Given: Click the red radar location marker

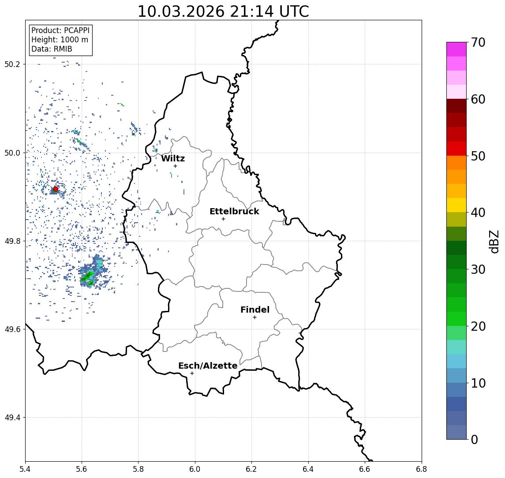Looking at the screenshot, I should coord(56,189).
